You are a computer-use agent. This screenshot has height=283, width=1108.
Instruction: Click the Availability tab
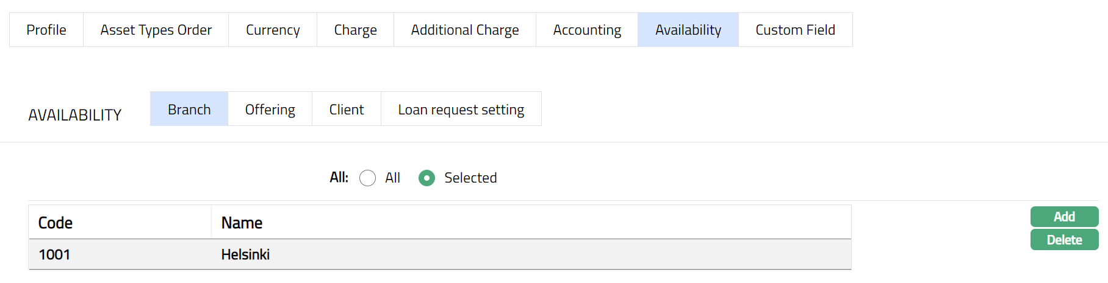coord(688,30)
